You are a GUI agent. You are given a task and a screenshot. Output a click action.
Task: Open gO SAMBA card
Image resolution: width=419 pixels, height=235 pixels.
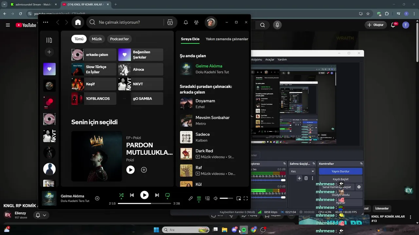[x=141, y=99]
